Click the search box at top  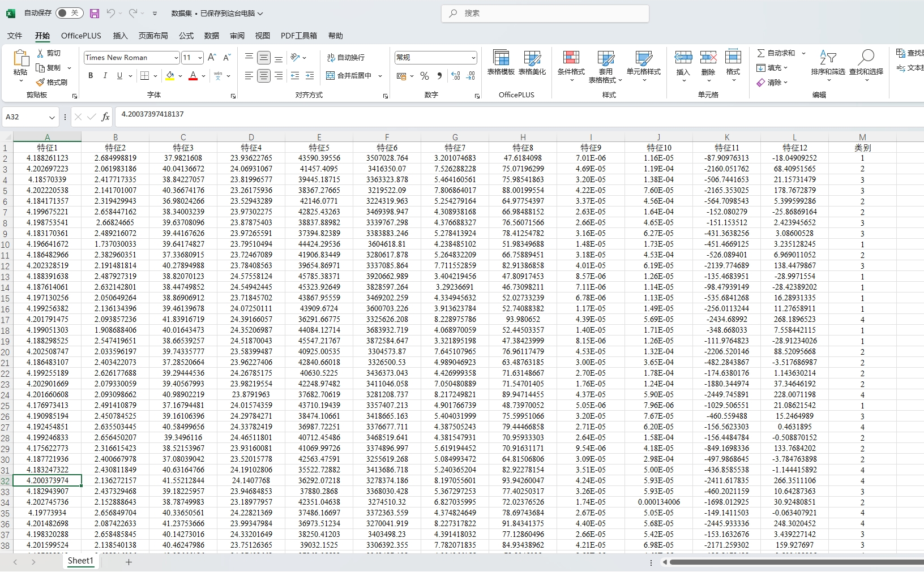point(545,13)
